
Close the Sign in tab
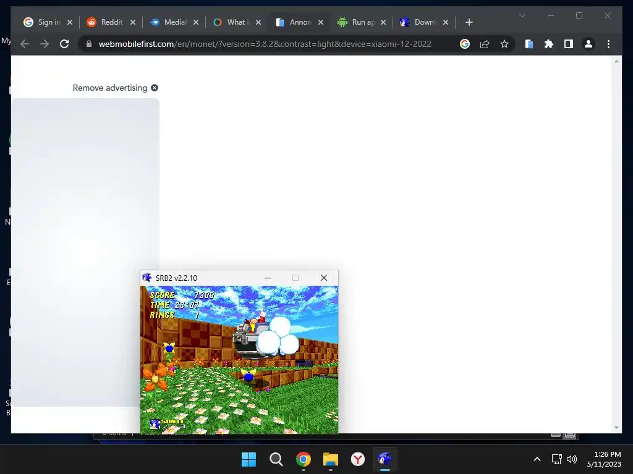coord(70,22)
